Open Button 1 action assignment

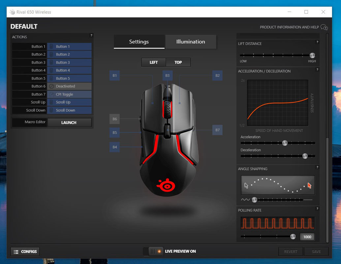pyautogui.click(x=69, y=47)
